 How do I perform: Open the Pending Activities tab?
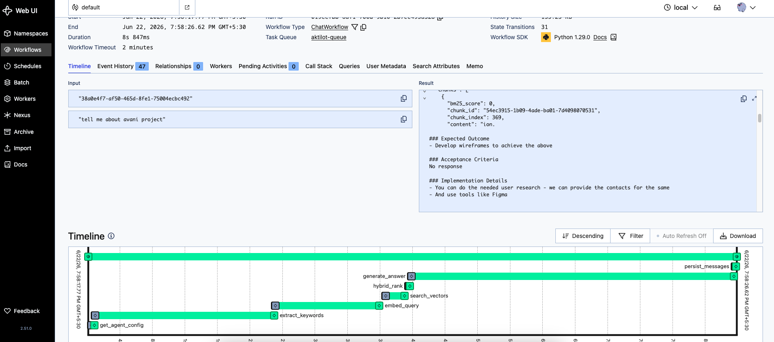(x=268, y=66)
